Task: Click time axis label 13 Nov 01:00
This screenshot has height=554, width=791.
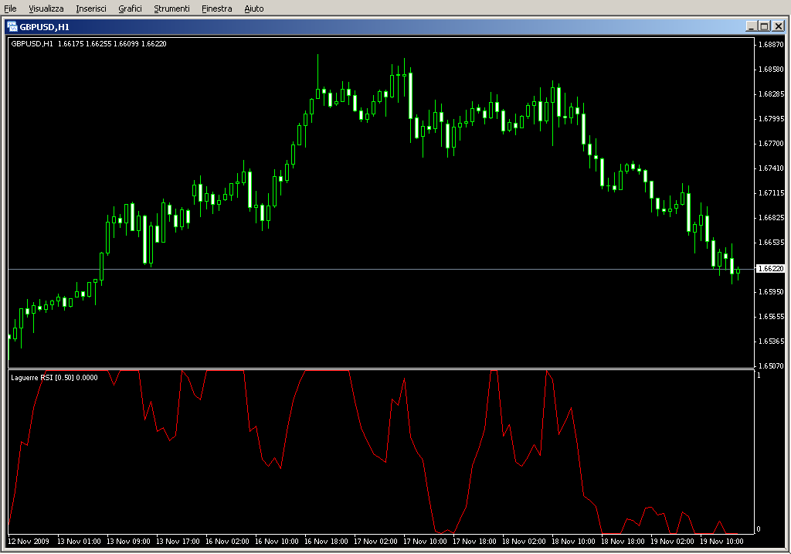Action: [x=79, y=542]
